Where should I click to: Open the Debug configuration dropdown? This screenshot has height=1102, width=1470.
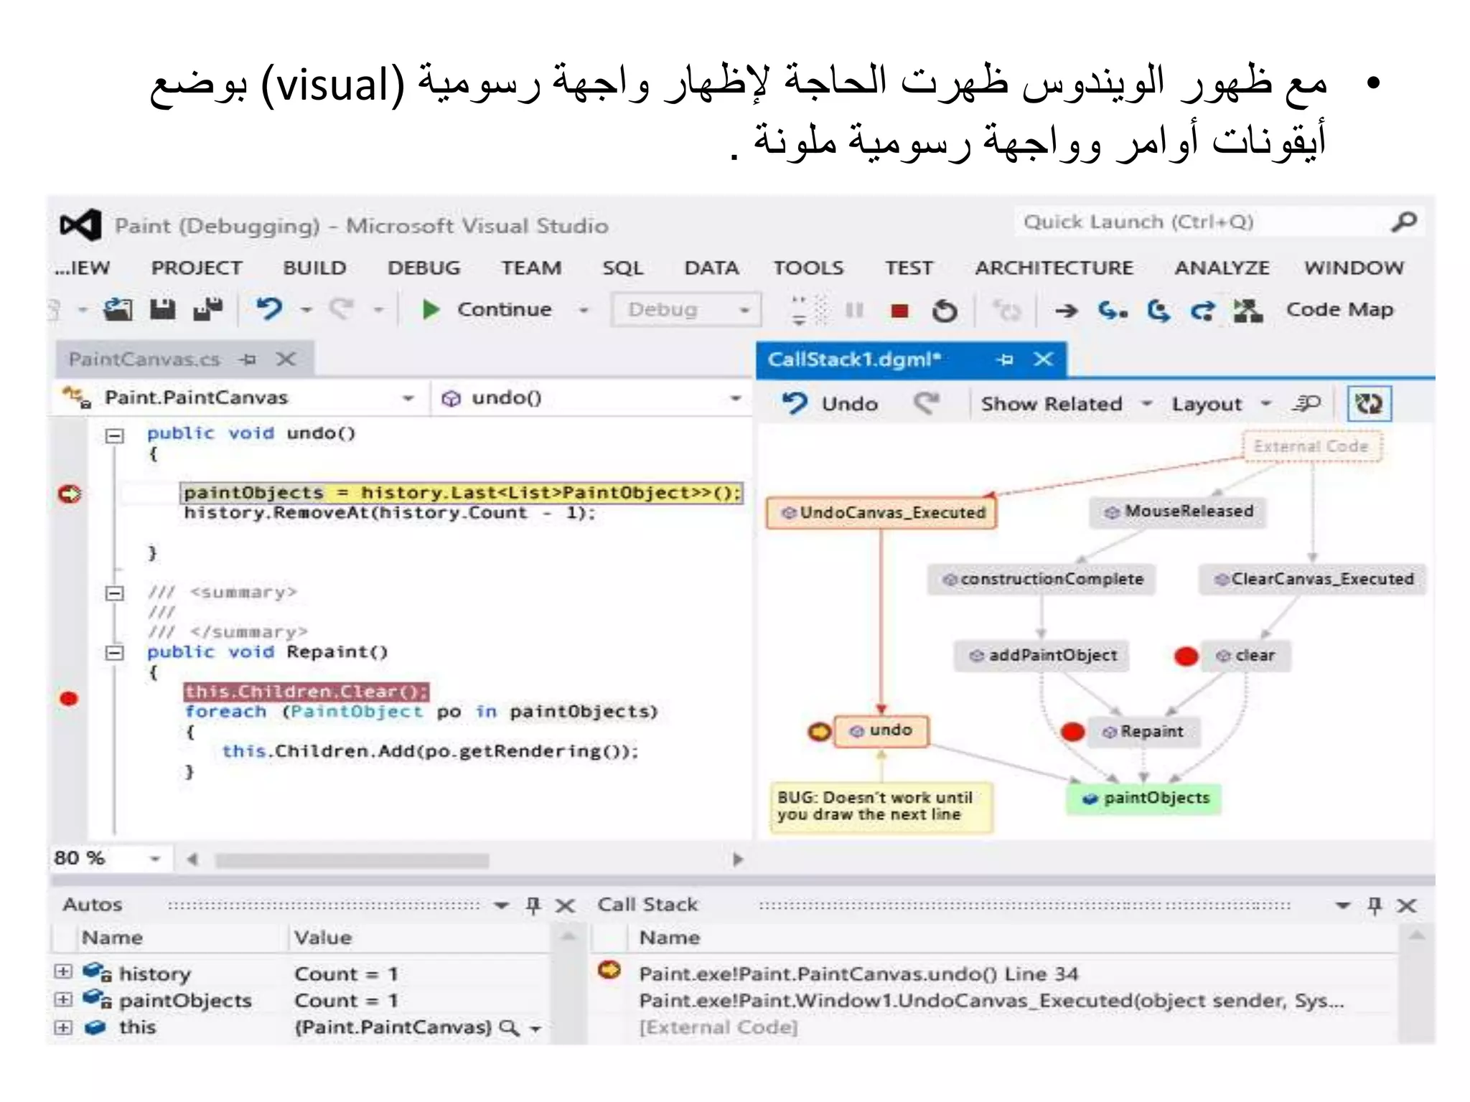(744, 310)
